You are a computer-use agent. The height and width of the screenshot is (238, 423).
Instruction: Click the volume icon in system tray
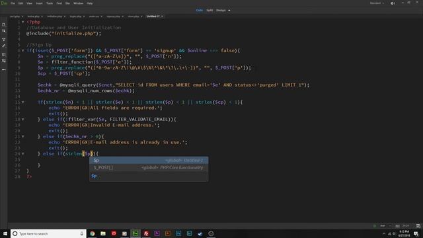click(394, 233)
